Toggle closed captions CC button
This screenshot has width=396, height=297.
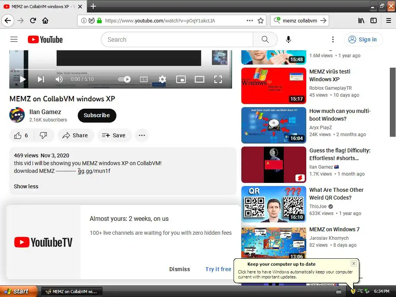pos(144,79)
